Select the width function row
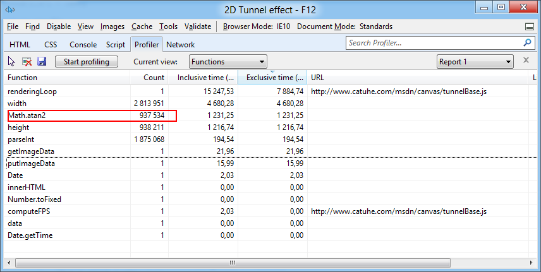The height and width of the screenshot is (272, 541). click(x=270, y=103)
